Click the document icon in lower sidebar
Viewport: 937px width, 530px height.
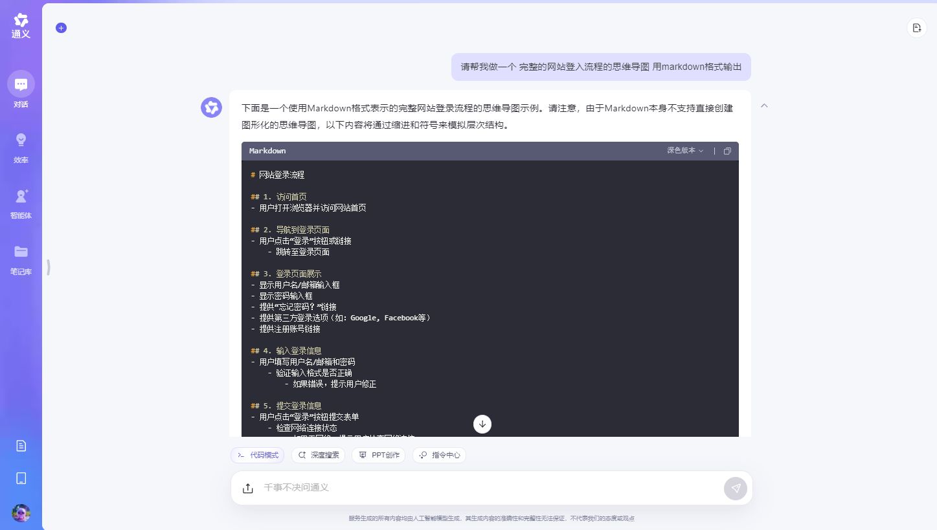pyautogui.click(x=21, y=446)
